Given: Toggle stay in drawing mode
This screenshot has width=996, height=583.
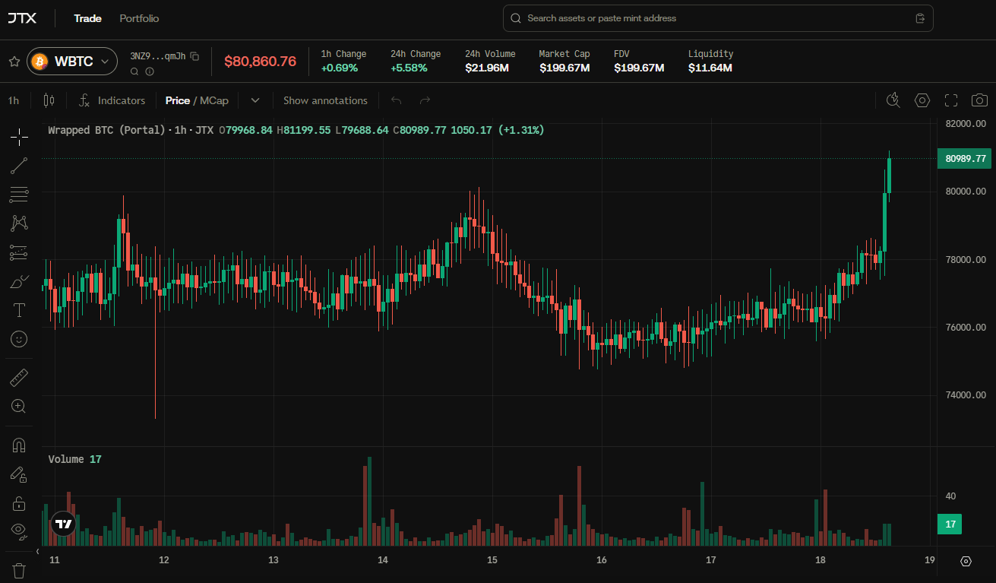Looking at the screenshot, I should [19, 474].
